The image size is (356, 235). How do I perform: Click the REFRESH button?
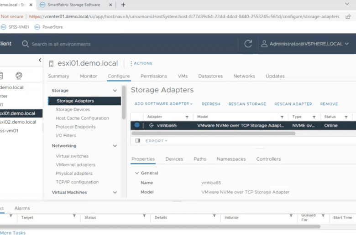click(x=211, y=104)
